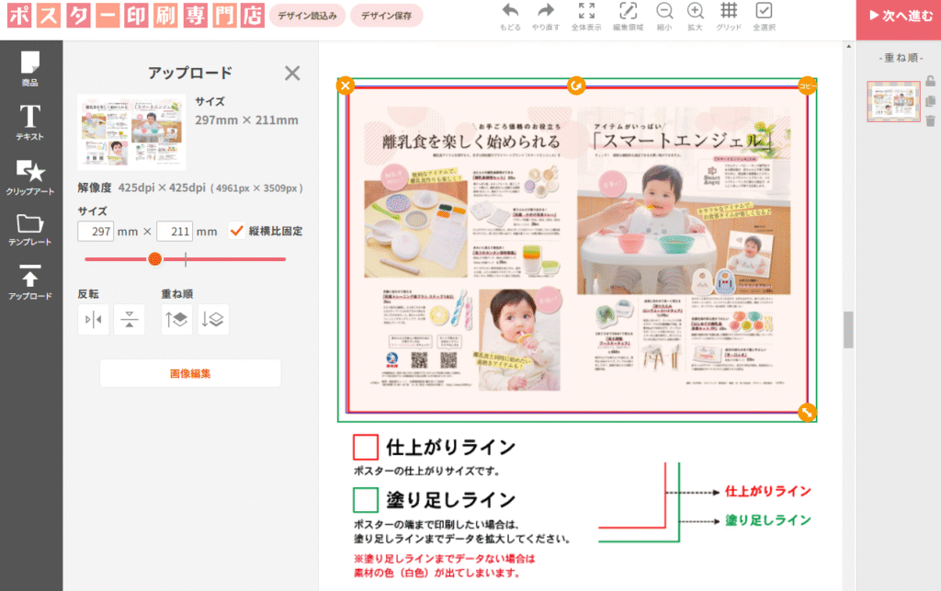
Task: Toggle the グリッド grid icon
Action: pyautogui.click(x=729, y=17)
